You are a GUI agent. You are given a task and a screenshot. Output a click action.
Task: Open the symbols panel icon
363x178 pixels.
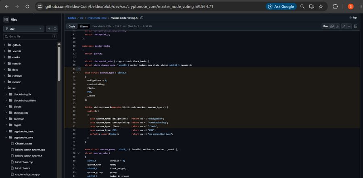[x=356, y=26]
